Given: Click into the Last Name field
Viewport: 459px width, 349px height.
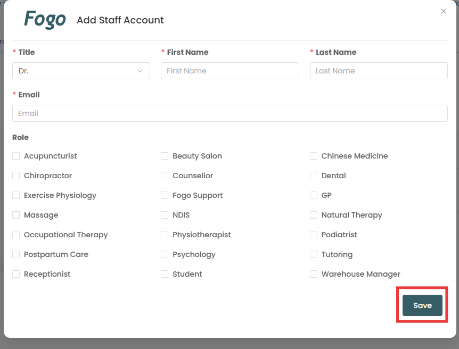Looking at the screenshot, I should [378, 71].
